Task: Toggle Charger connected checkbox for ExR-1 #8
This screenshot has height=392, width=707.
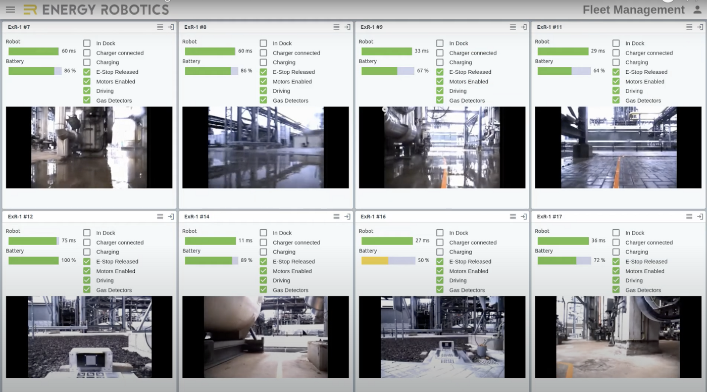Action: tap(263, 53)
